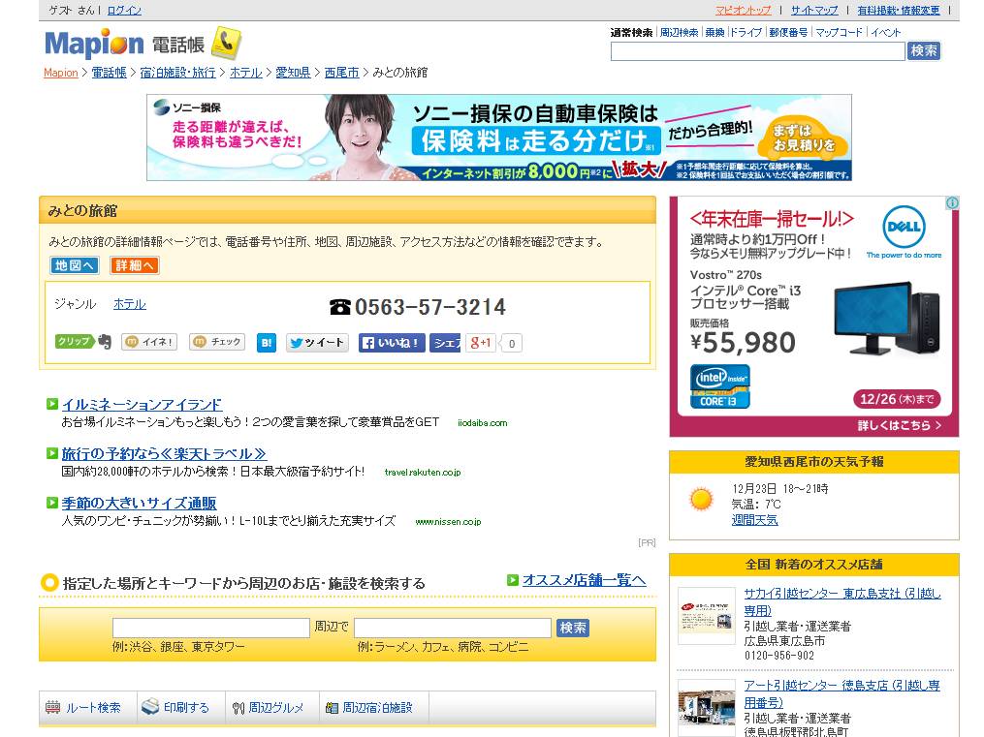
Task: Click the Google +1 button
Action: click(481, 343)
